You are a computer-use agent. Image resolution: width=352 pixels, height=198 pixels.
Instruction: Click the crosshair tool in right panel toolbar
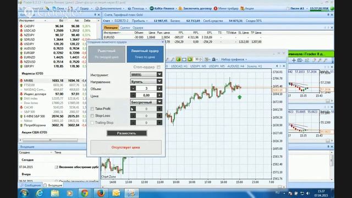coord(294,60)
